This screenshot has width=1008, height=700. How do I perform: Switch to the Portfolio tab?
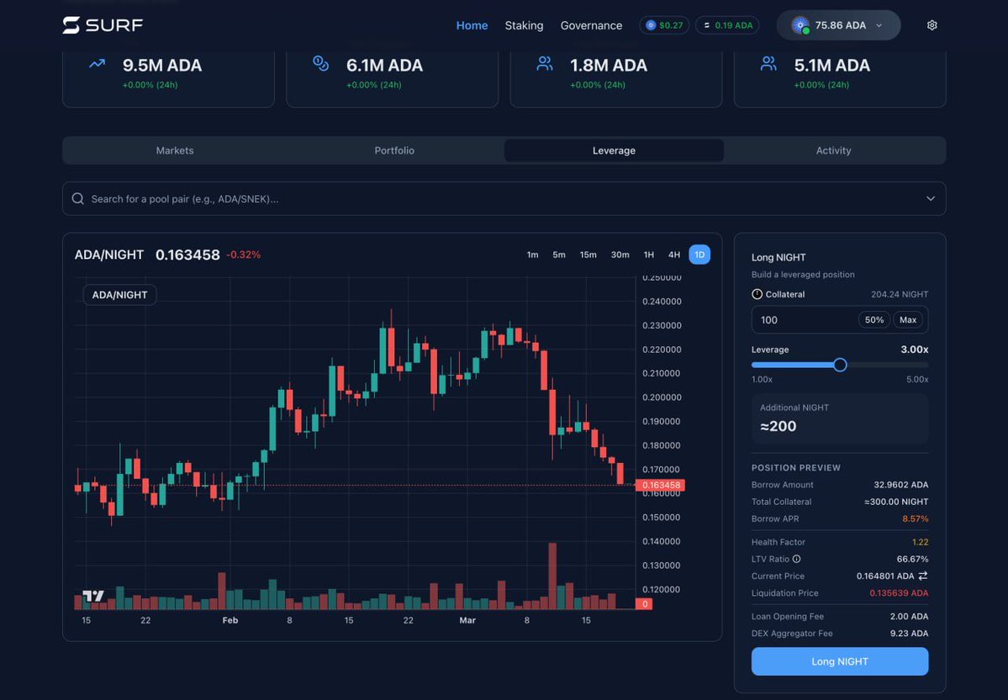click(394, 150)
